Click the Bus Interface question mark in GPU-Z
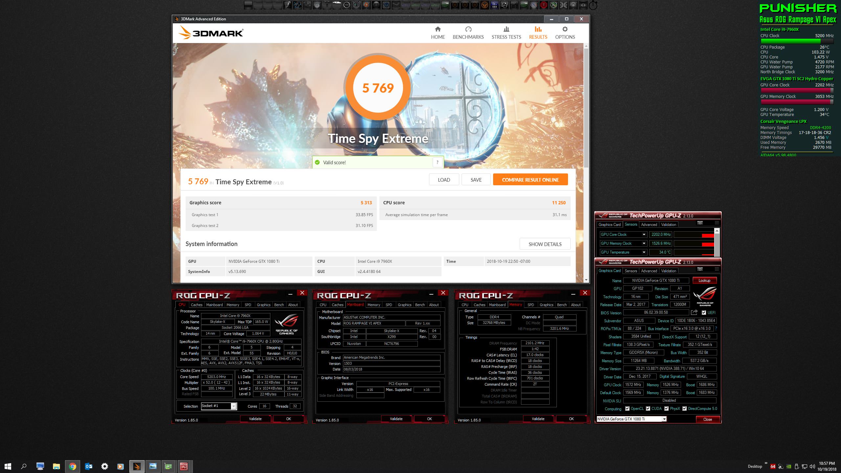This screenshot has width=841, height=473. (716, 328)
